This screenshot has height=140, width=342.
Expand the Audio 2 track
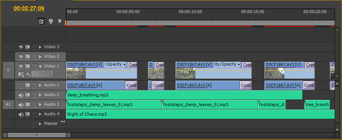40,95
